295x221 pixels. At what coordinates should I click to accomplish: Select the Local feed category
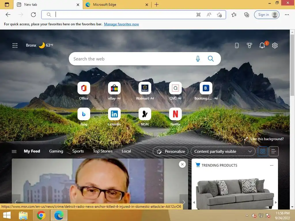point(126,151)
